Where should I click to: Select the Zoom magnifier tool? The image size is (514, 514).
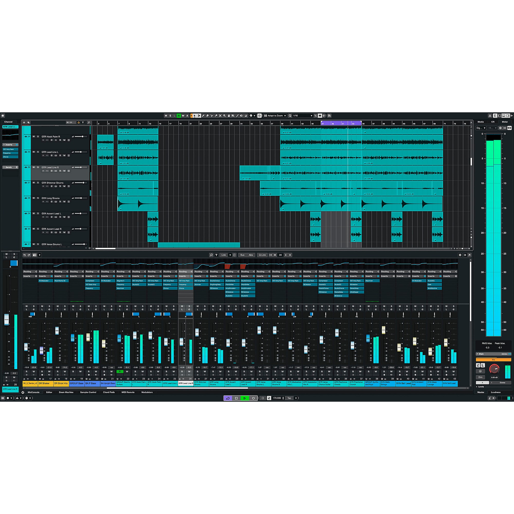pos(225,116)
